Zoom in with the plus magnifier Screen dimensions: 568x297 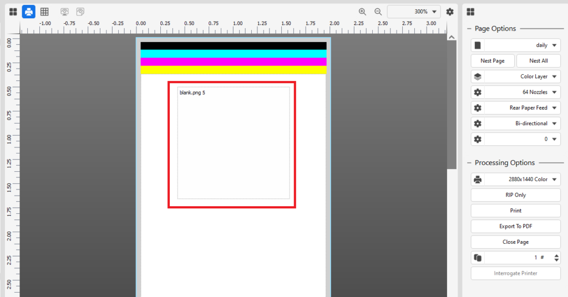[x=362, y=12]
